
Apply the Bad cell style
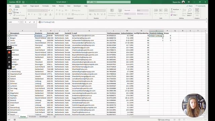point(142,10)
